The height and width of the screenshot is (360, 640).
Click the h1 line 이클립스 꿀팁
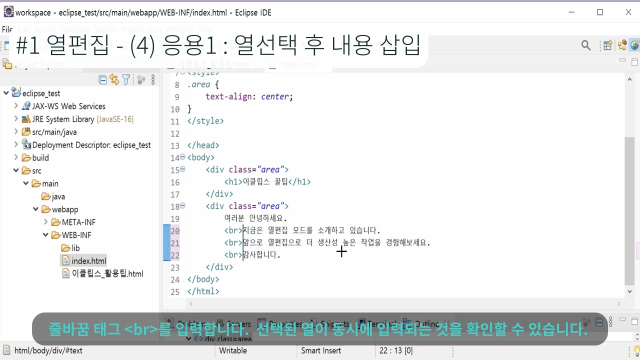coord(267,182)
